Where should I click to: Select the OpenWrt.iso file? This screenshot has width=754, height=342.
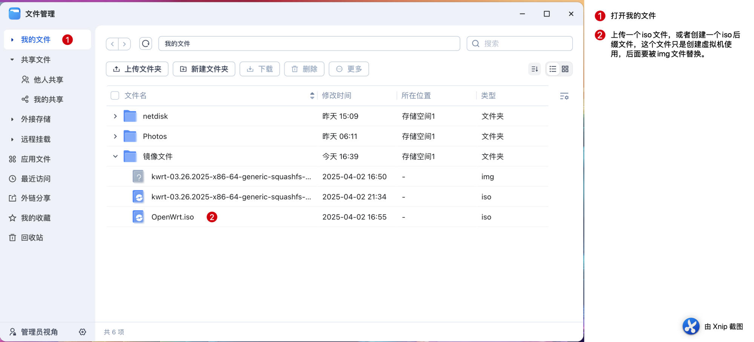(172, 217)
